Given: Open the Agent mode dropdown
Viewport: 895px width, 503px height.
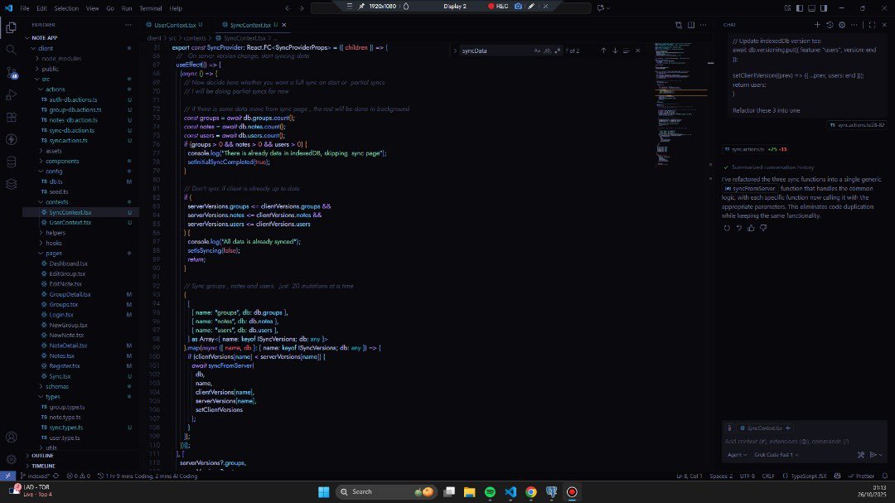Looking at the screenshot, I should pos(737,455).
